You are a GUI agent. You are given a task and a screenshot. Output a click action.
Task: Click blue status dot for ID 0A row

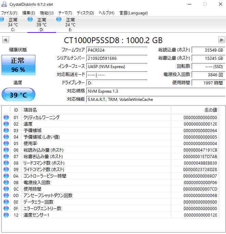pyautogui.click(x=6, y=176)
